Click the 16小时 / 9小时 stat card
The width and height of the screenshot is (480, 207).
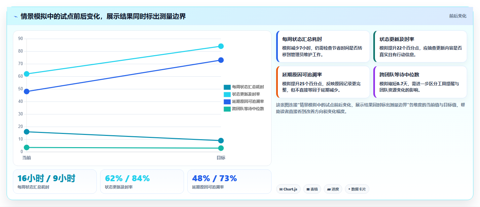pos(55,182)
